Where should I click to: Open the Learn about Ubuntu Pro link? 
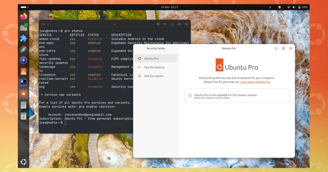tap(255, 82)
